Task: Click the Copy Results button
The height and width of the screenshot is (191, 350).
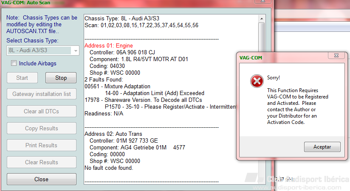Action: coord(42,128)
